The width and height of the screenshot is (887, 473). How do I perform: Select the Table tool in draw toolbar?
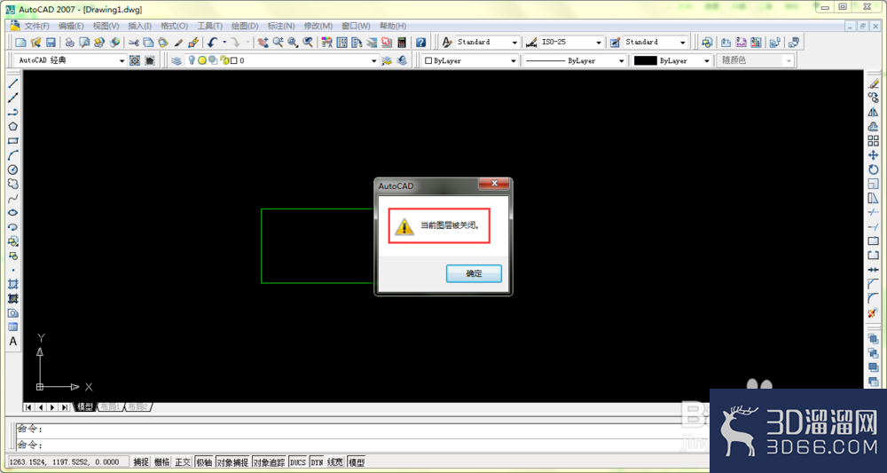[13, 327]
